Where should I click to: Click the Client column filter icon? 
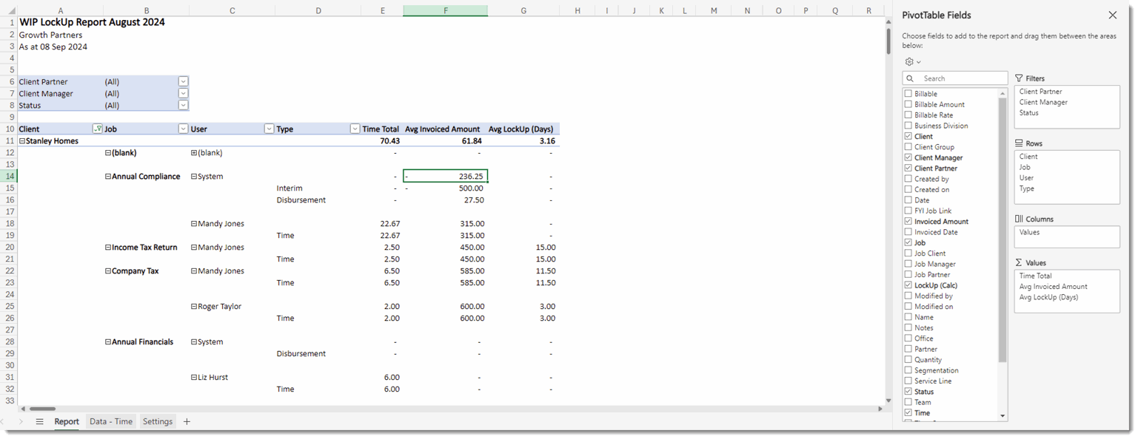97,129
